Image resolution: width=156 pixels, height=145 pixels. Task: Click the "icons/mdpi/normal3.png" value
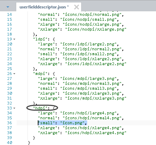92,83
